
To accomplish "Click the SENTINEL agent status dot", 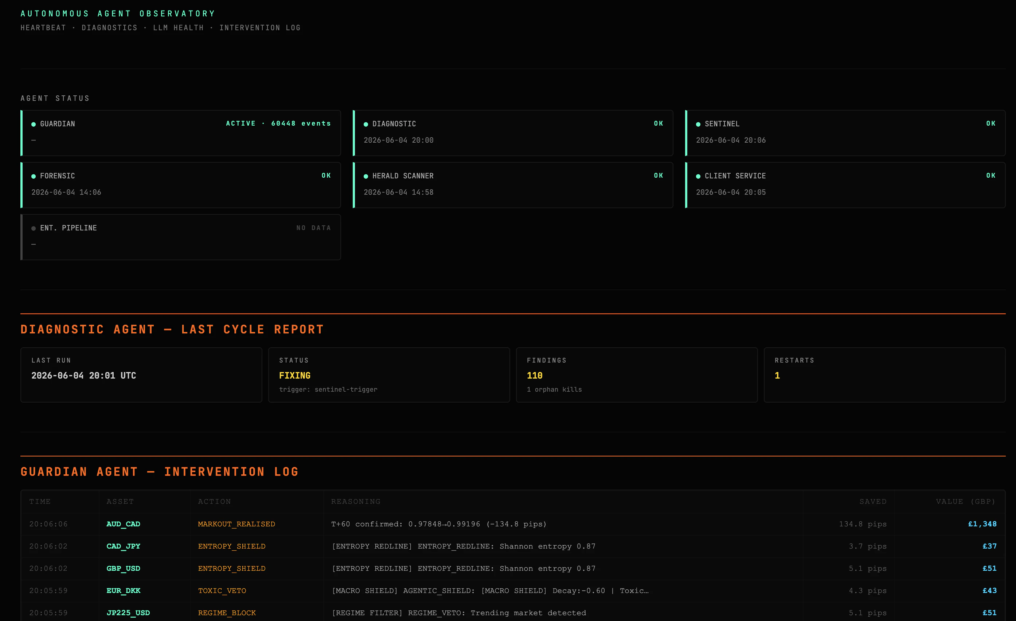I will 698,124.
